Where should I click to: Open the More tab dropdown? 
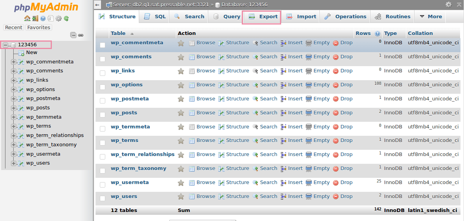(430, 17)
